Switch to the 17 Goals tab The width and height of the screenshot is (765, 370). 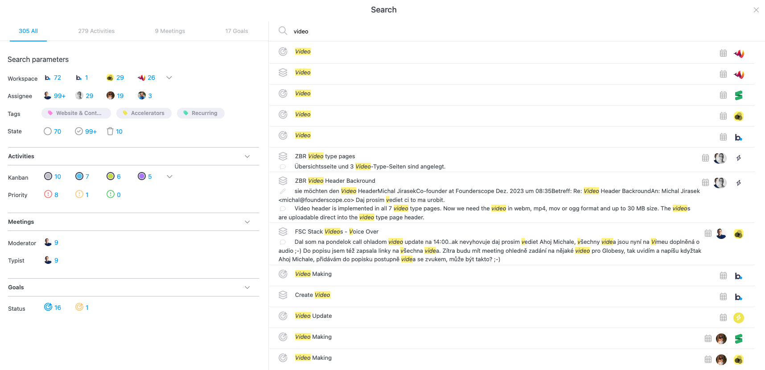click(x=236, y=31)
